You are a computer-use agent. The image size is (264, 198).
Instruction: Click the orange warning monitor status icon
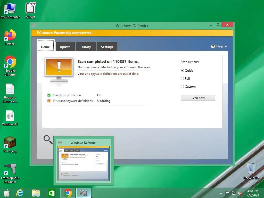coord(59,70)
